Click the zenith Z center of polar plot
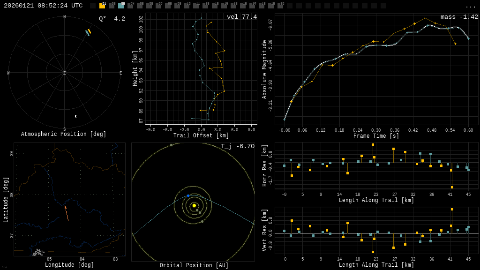The image size is (480, 270). coord(65,73)
